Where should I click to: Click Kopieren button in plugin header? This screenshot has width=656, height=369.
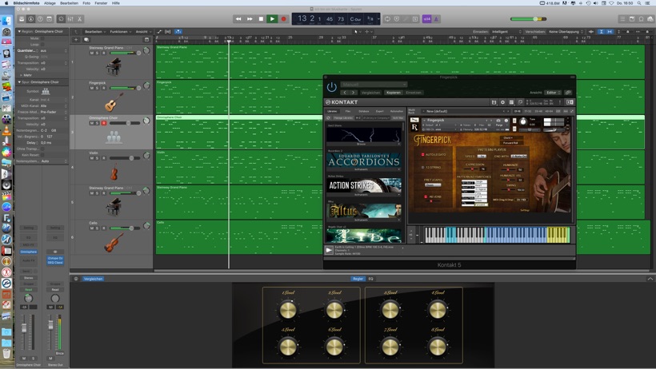click(x=394, y=93)
